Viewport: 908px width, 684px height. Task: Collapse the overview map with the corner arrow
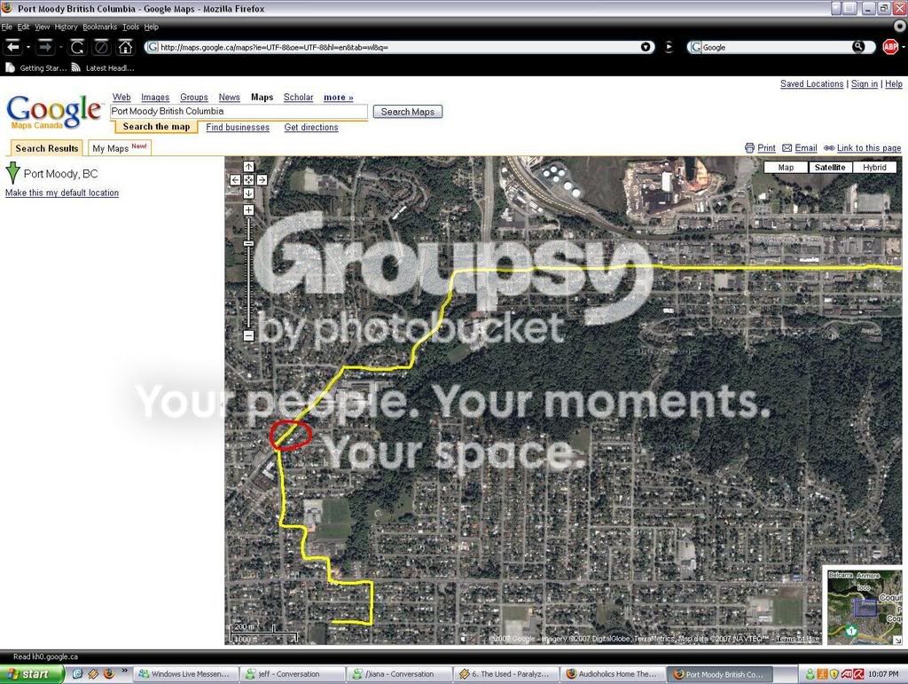[897, 640]
